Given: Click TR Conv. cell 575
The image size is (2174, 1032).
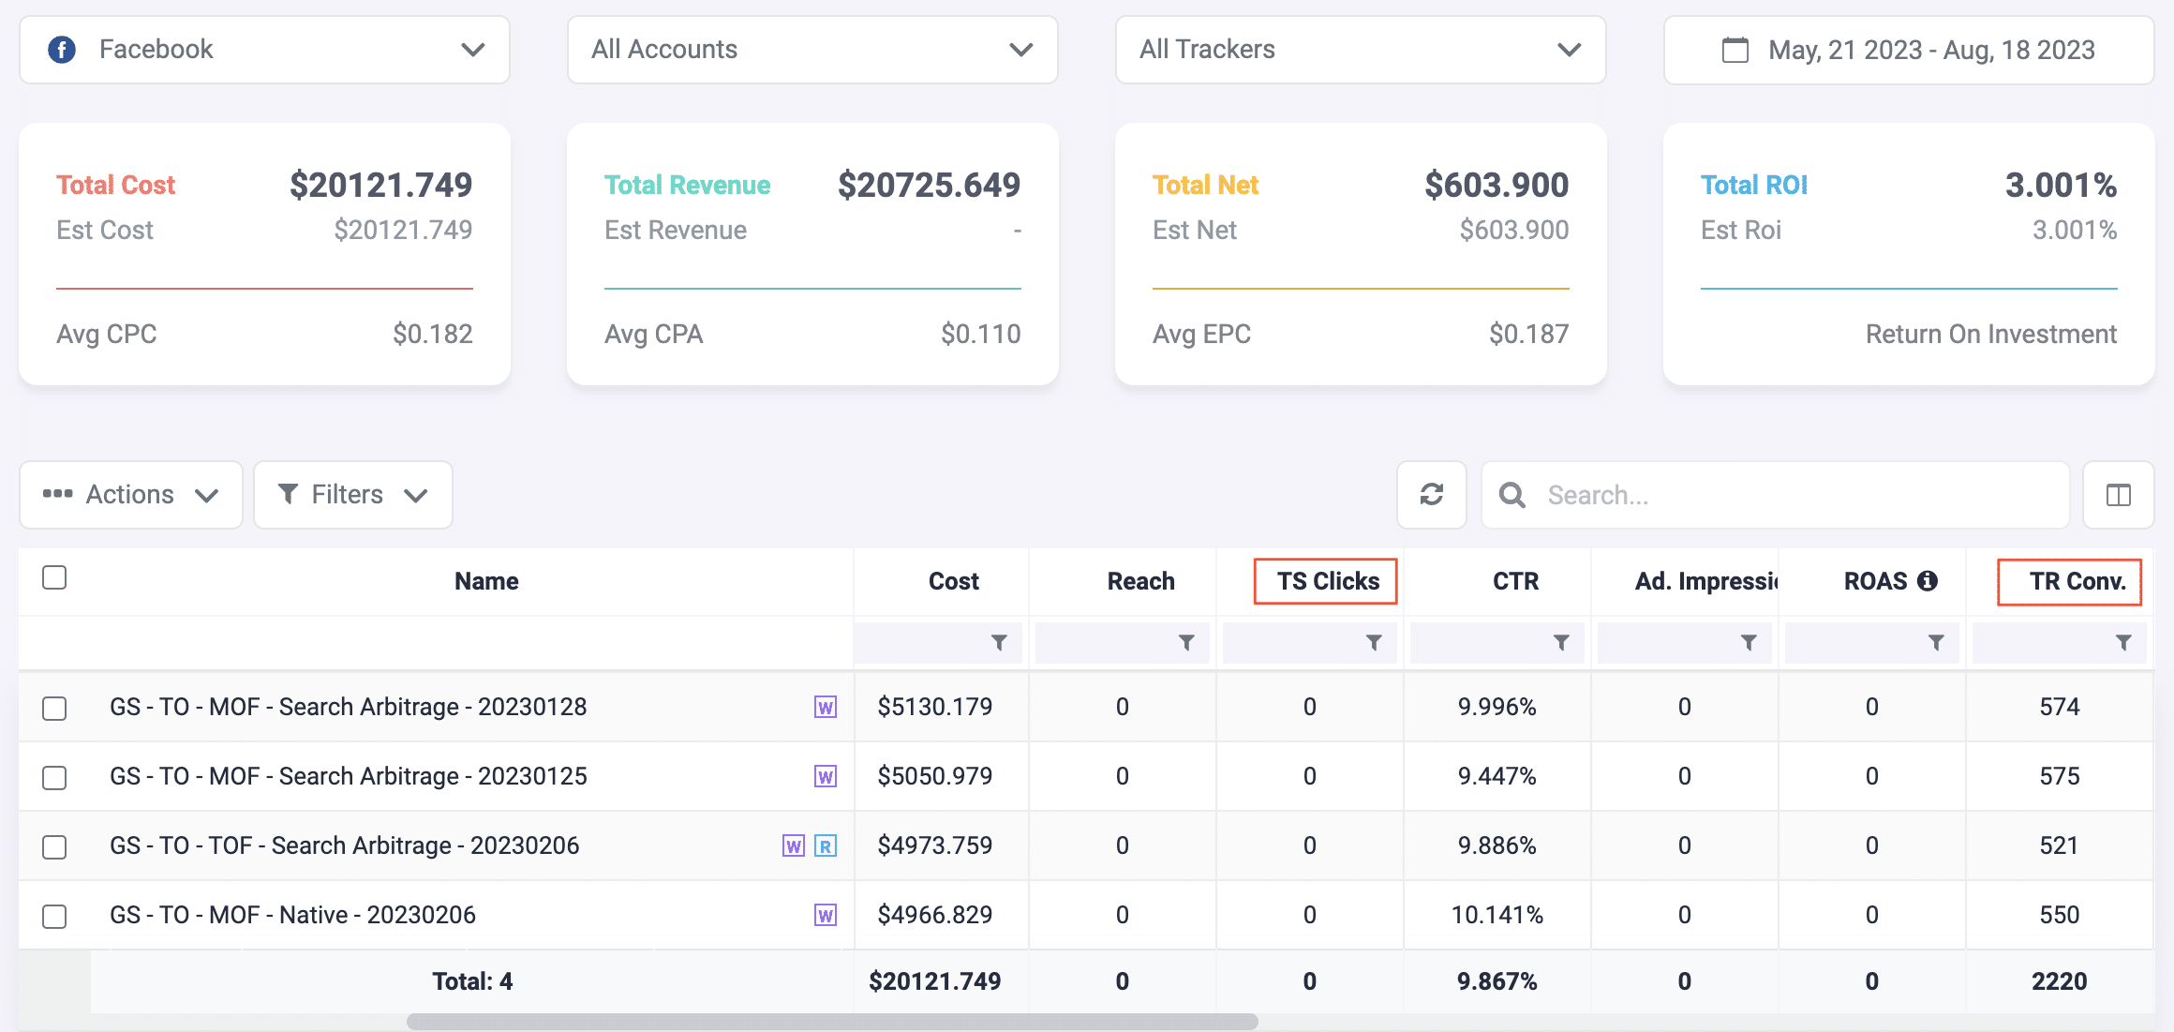Looking at the screenshot, I should pos(2059,776).
